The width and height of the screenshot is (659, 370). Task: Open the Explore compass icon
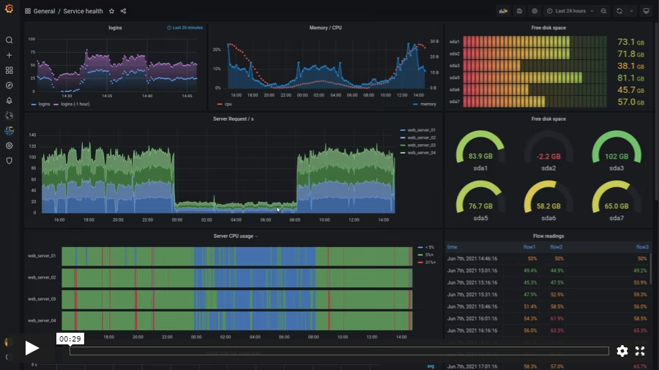click(10, 86)
